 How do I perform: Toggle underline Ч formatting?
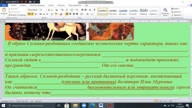tap(36, 14)
